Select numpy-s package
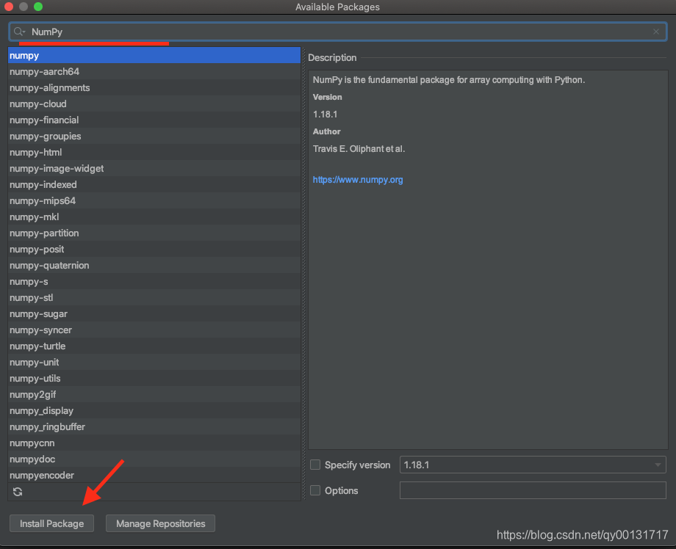Screen dimensions: 676x549 click(x=154, y=282)
